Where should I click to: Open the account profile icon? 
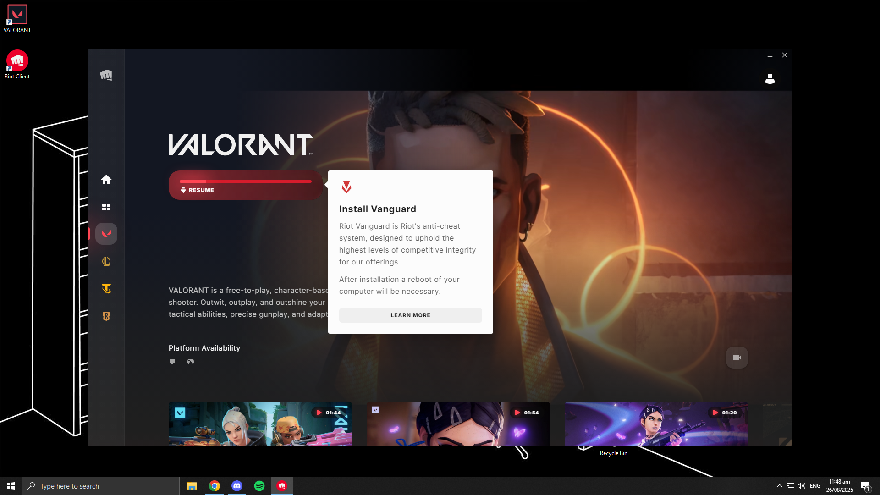coord(770,79)
